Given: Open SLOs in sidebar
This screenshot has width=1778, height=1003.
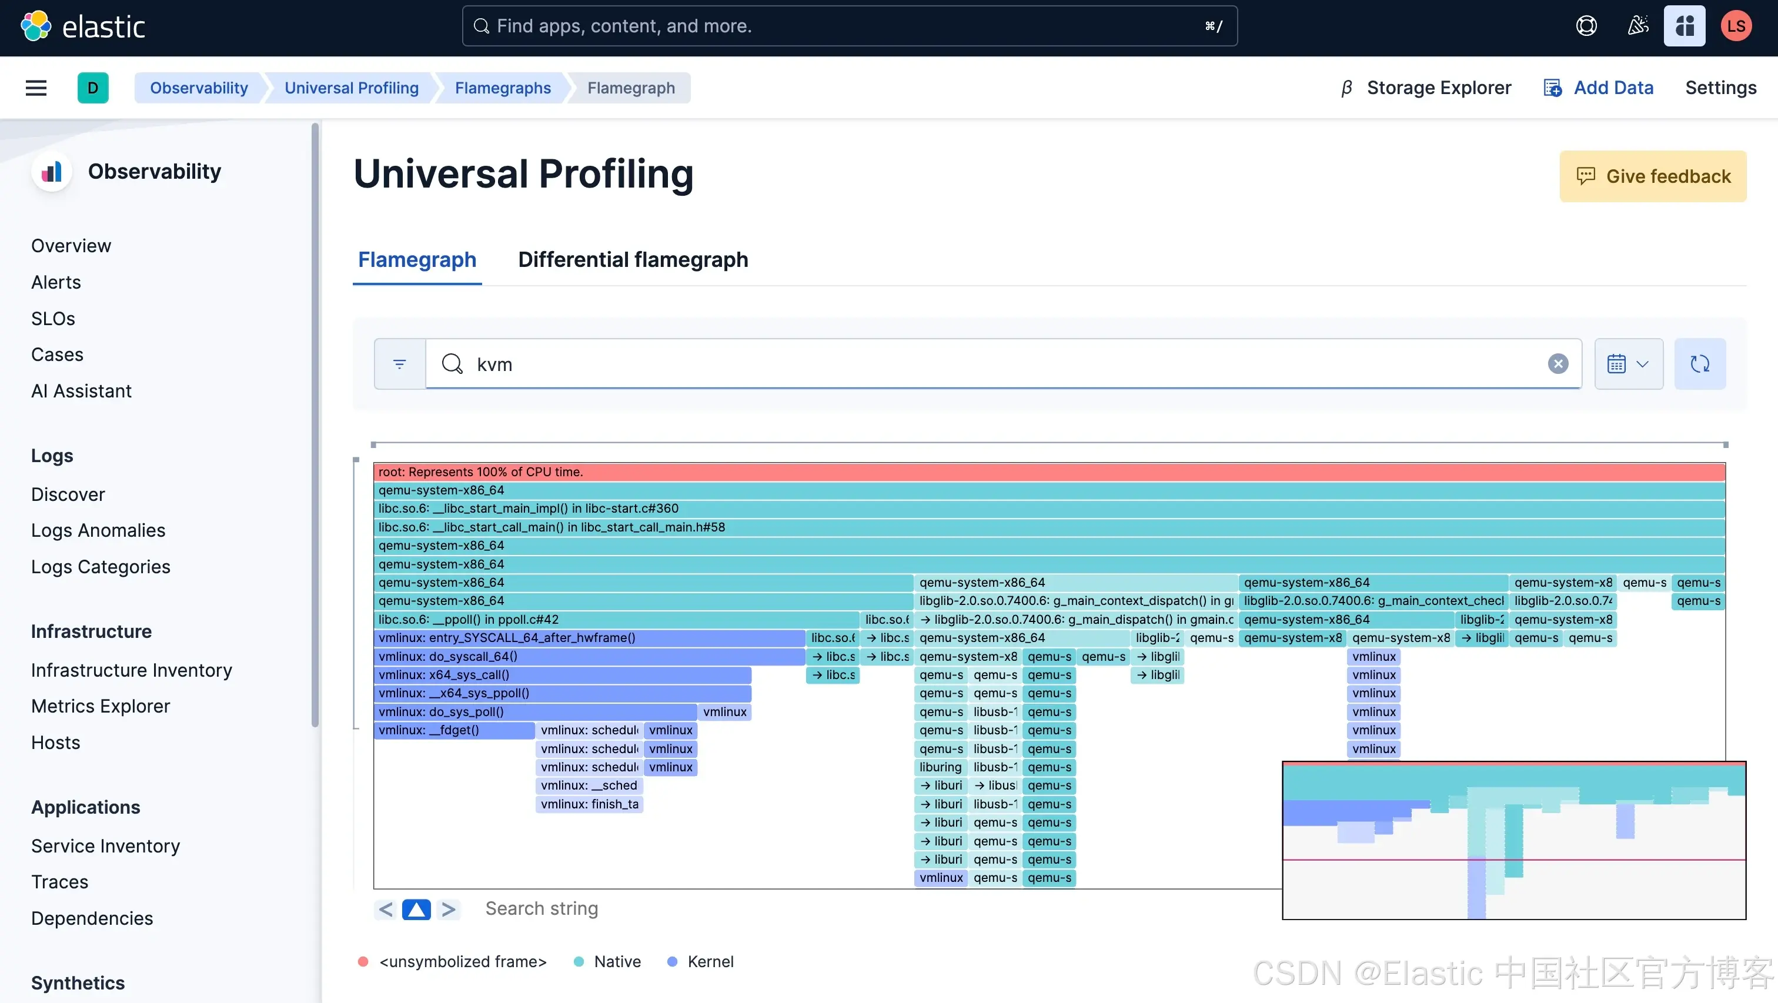Looking at the screenshot, I should (x=53, y=318).
